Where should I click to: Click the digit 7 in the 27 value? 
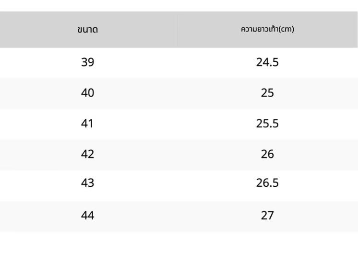271,216
